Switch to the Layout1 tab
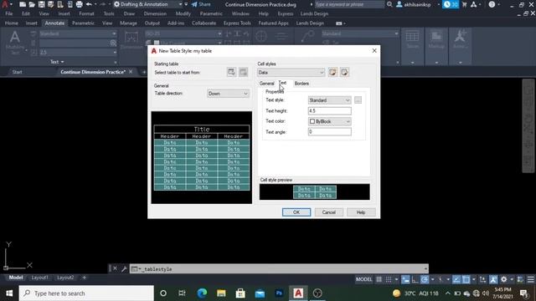 click(x=39, y=278)
